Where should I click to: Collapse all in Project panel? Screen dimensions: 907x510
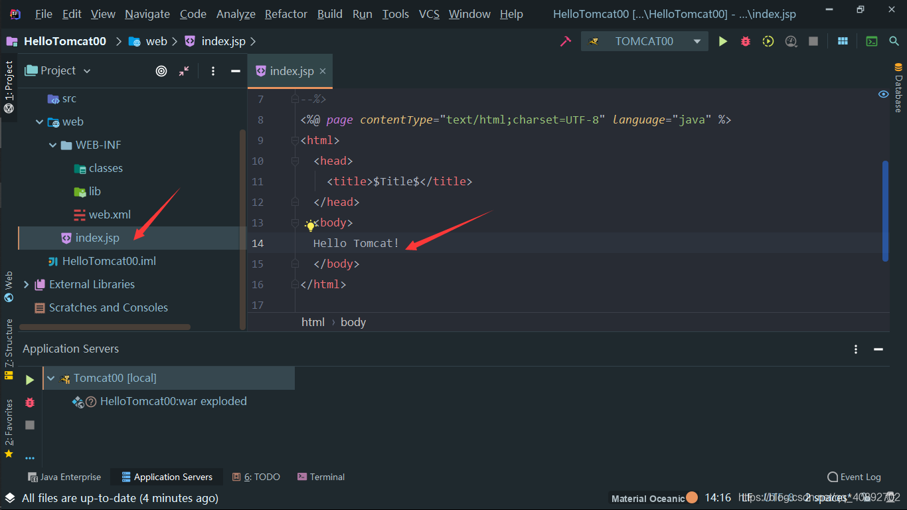184,71
